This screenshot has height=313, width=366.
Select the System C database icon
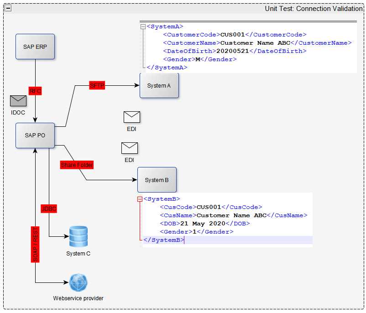tap(78, 236)
